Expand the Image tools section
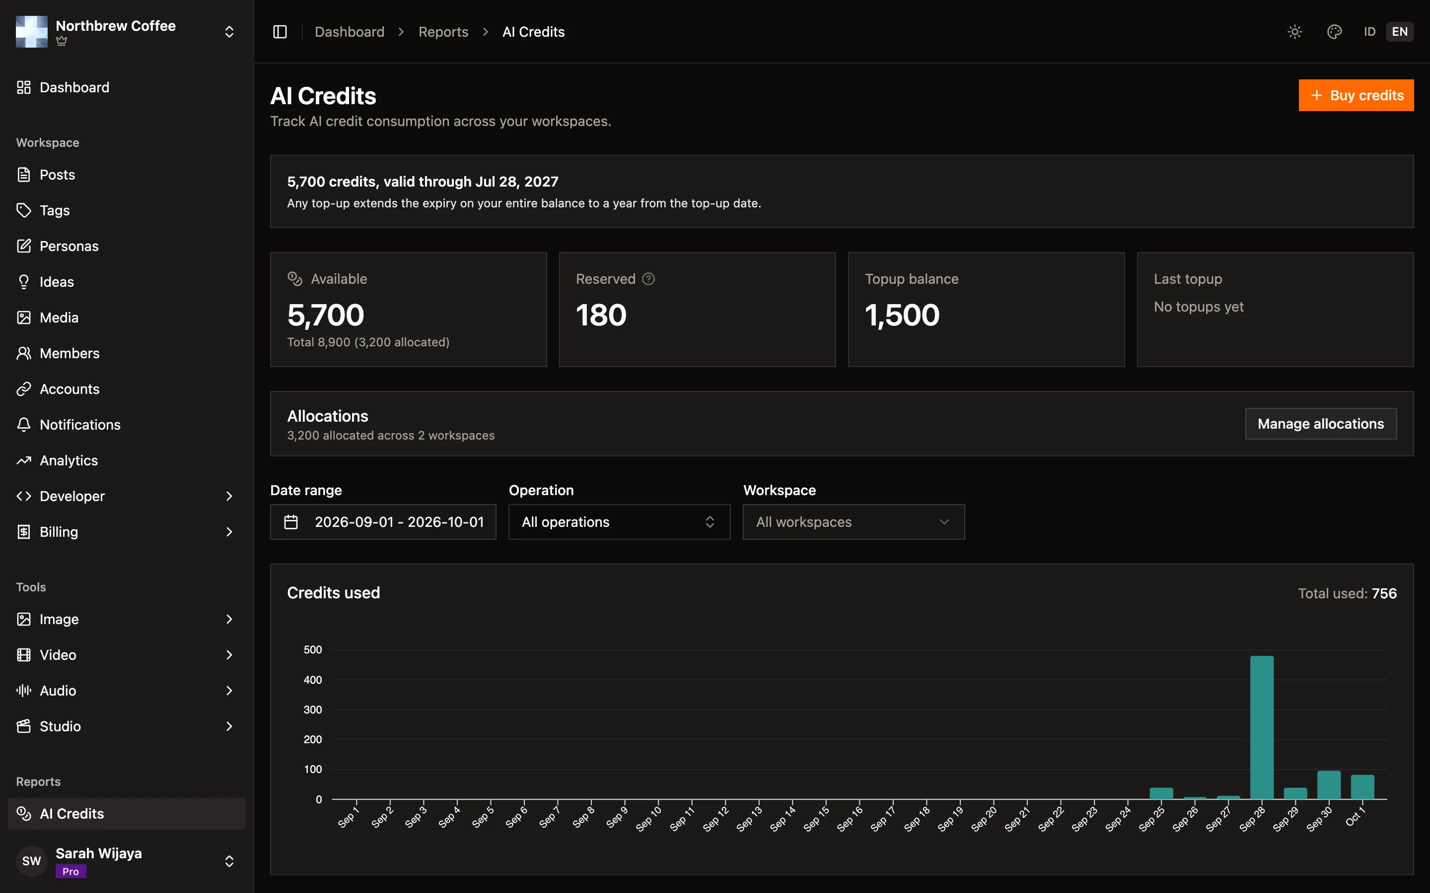 127,619
